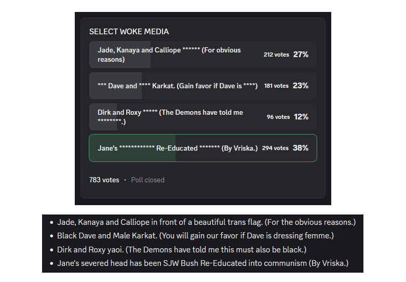406x282 pixels.
Task: Click the dot separator before Poll closed
Action: pyautogui.click(x=125, y=180)
